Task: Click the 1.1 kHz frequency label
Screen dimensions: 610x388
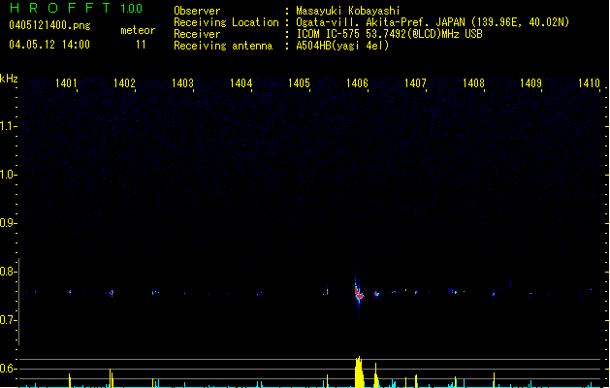Action: pos(8,126)
